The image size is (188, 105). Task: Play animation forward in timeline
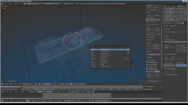coord(70,101)
